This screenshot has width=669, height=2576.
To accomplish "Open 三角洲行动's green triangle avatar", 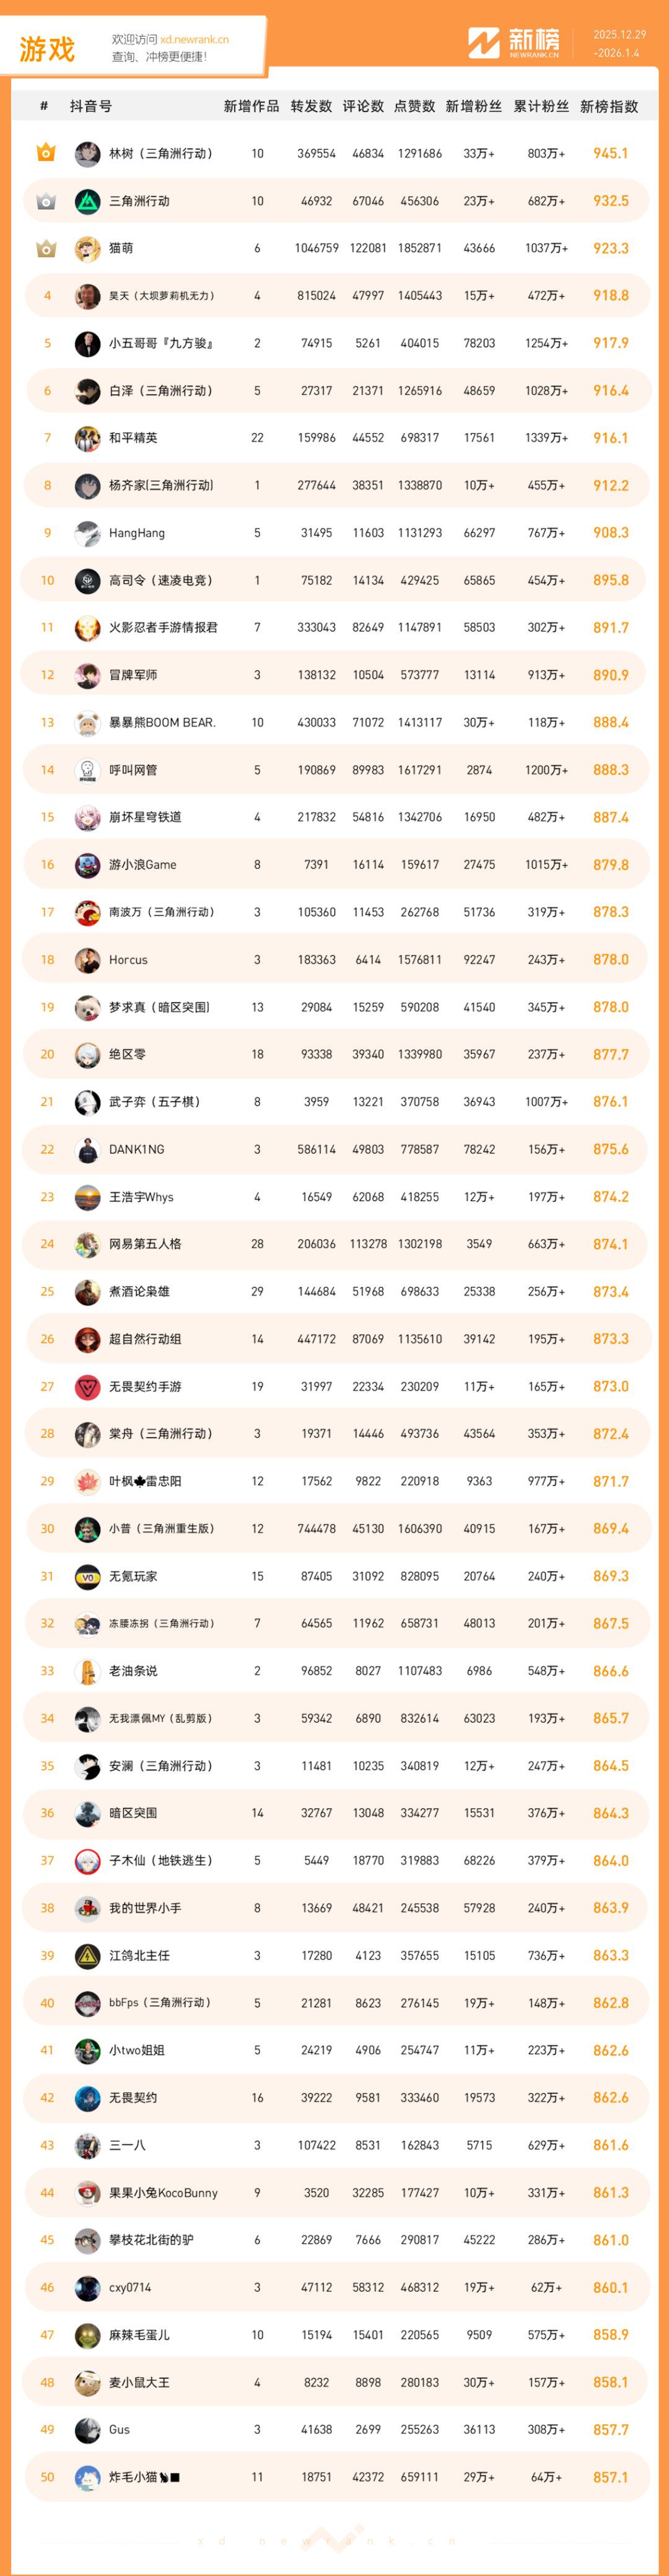I will click(x=88, y=201).
